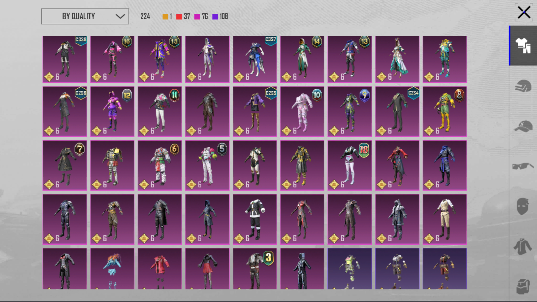Click the dropdown chevron arrow
Screen dimensions: 537x302
[120, 16]
